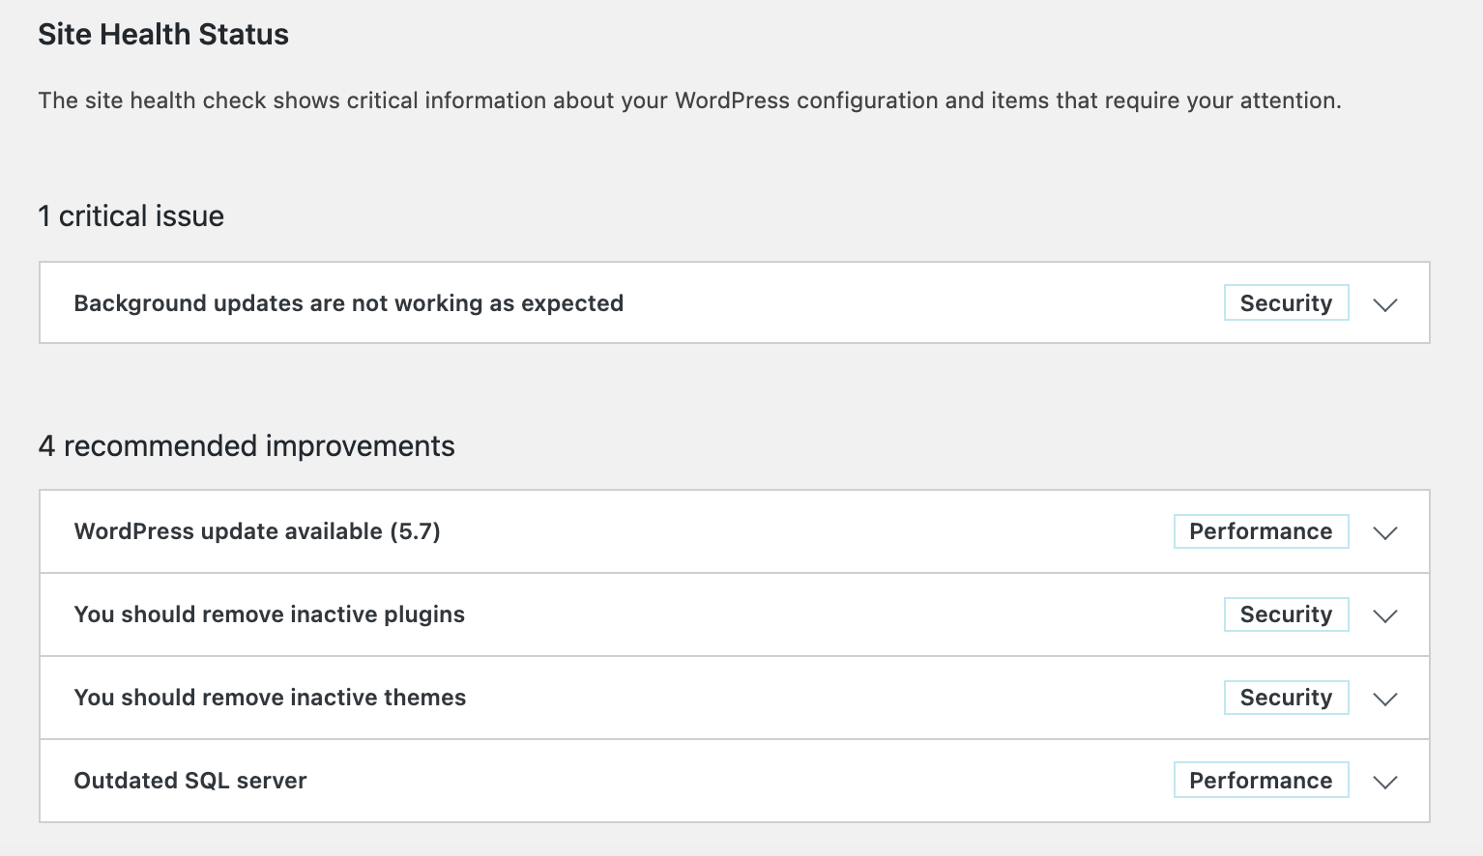Screen dimensions: 1483x856
Task: Expand remove inactive plugins chevron
Action: [1385, 615]
